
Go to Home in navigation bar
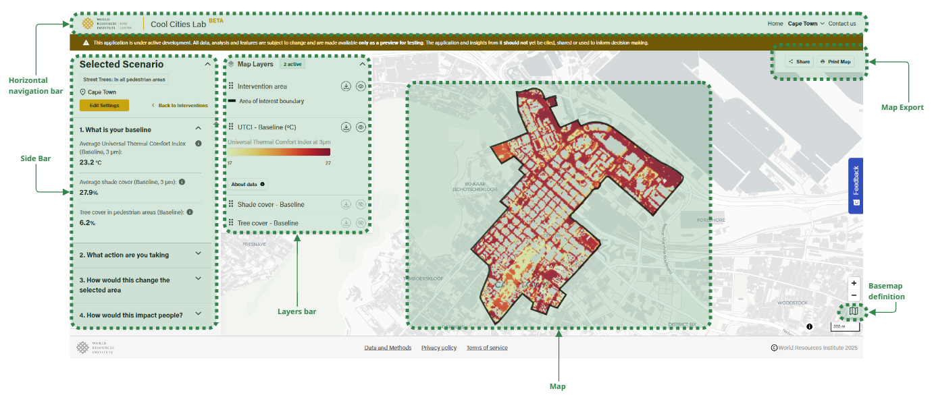[775, 24]
